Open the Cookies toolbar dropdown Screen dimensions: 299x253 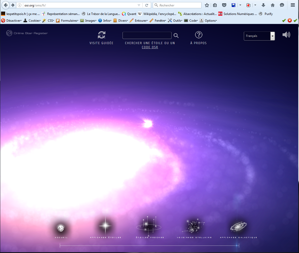(x=32, y=21)
